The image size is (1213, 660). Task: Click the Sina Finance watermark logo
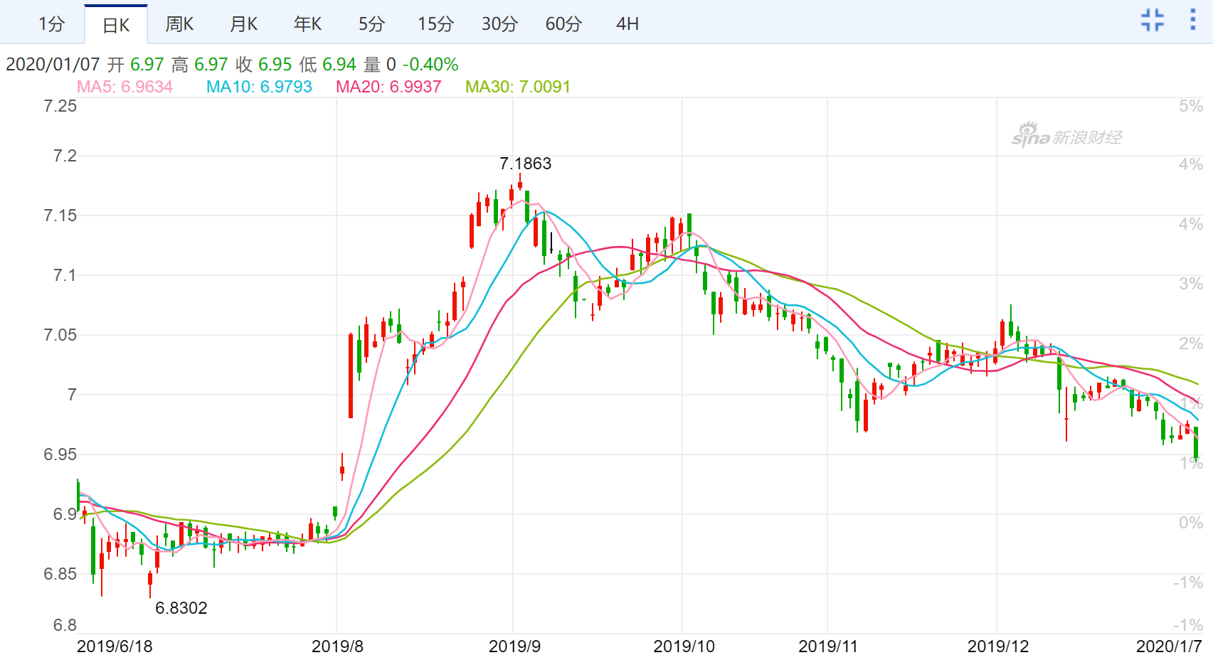coord(1068,134)
